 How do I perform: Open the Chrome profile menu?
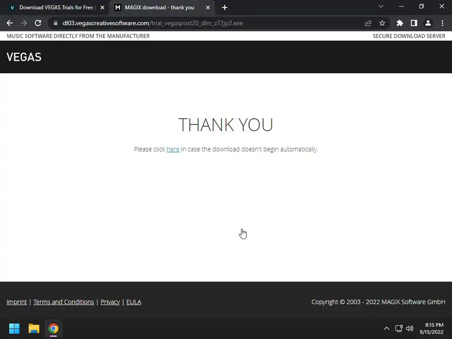pos(428,23)
